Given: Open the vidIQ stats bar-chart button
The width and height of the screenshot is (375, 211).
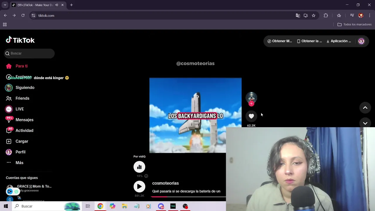Looking at the screenshot, I should tap(139, 167).
